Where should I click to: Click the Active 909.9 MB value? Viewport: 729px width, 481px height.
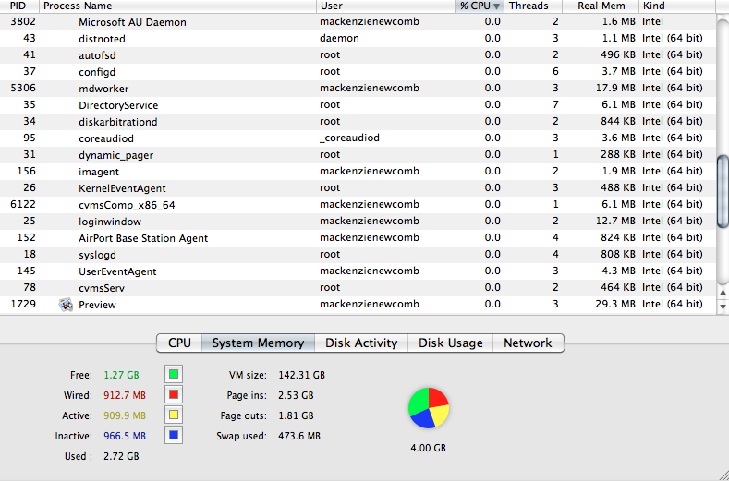point(125,416)
